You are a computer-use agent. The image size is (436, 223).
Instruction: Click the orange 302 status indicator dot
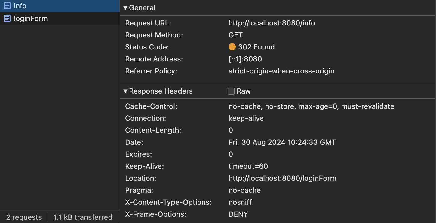click(232, 47)
